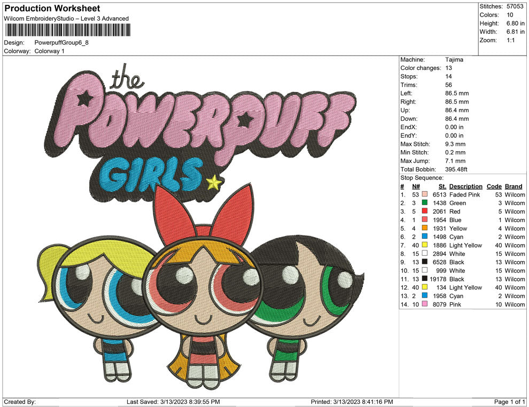Select the 'Printed: 3/13/2023 8:41:16 PM' text
This screenshot has height=407, width=529.
[352, 402]
